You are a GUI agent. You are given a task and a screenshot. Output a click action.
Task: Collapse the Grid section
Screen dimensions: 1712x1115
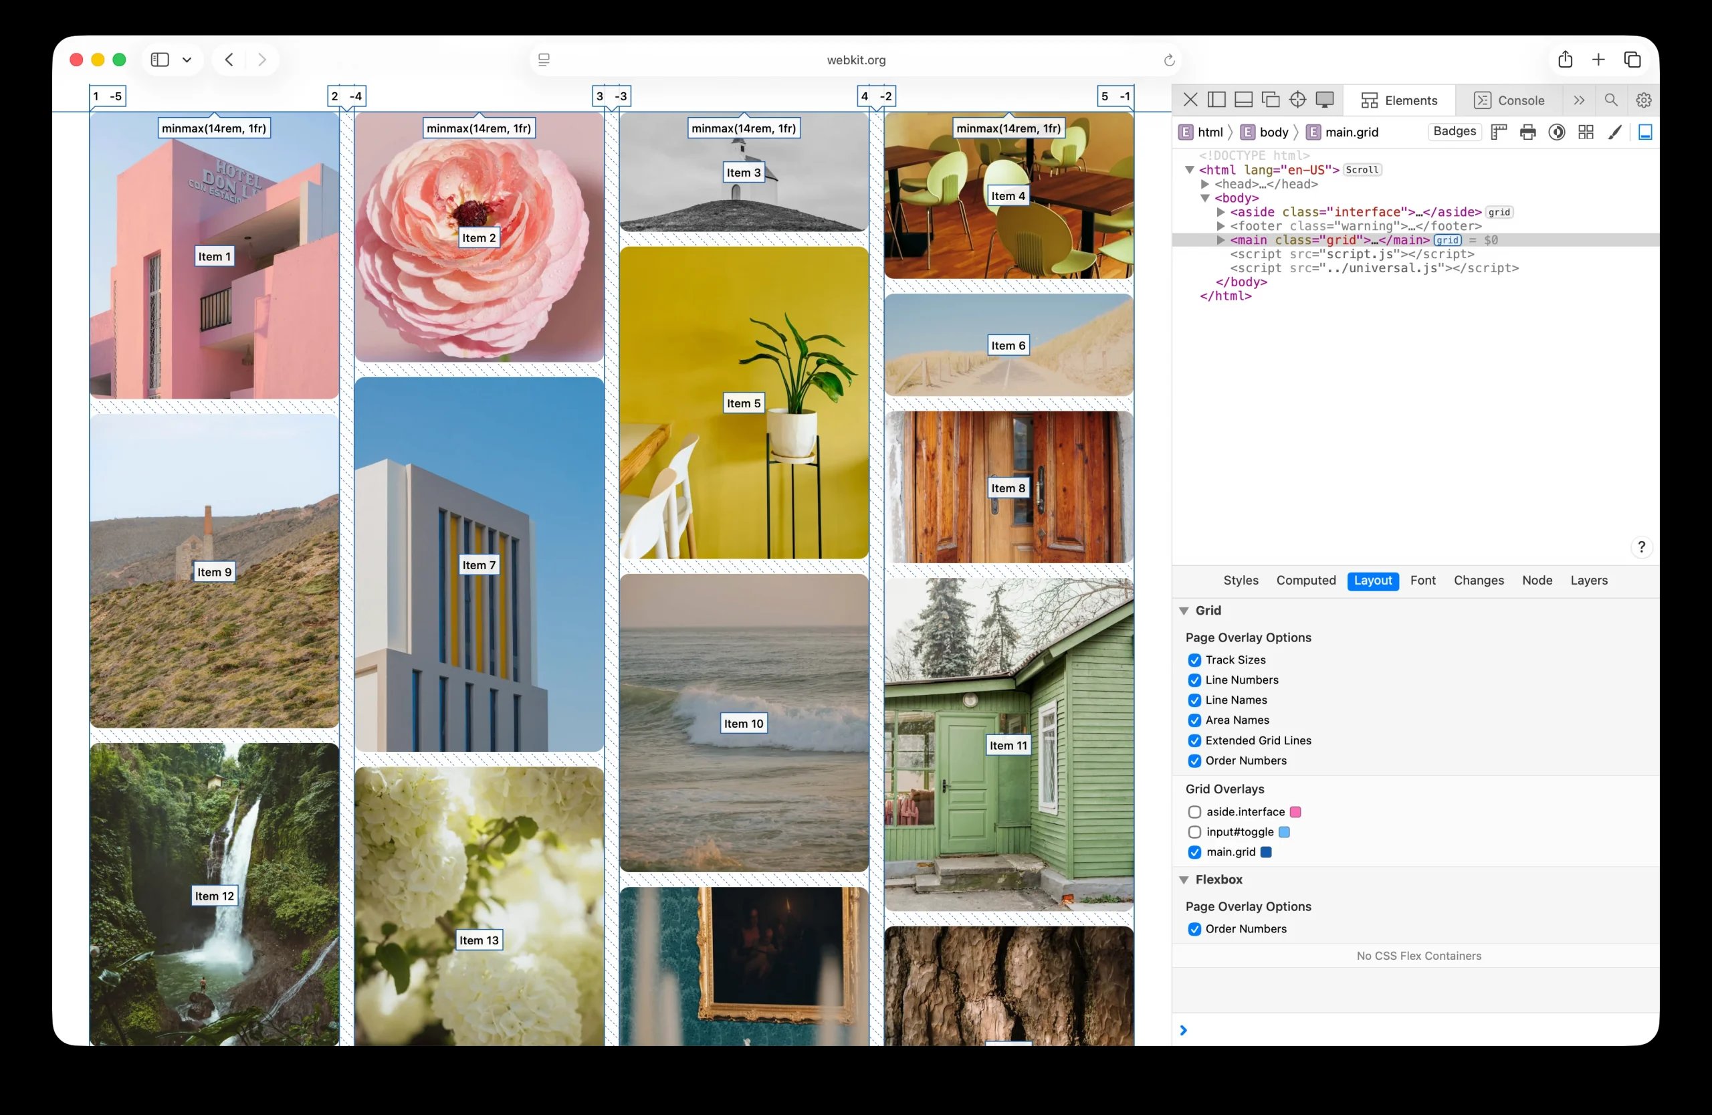1184,610
